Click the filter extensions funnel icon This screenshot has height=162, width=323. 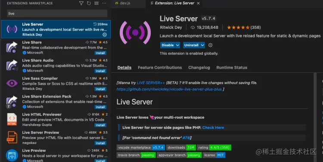coord(81,3)
